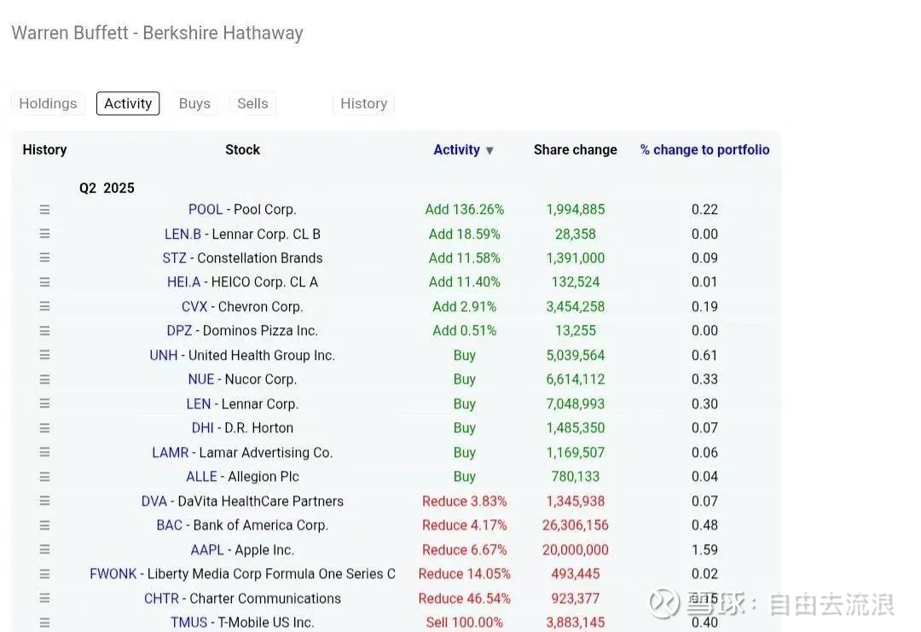Open history icon for DPZ row
This screenshot has width=921, height=632.
tap(44, 331)
